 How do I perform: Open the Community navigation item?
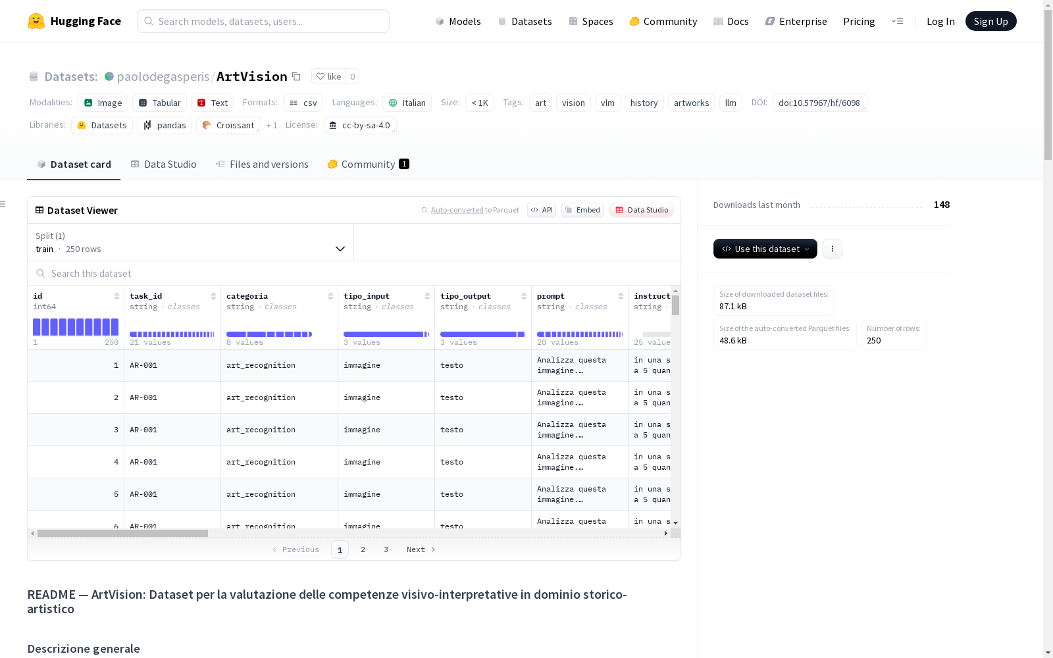point(663,21)
